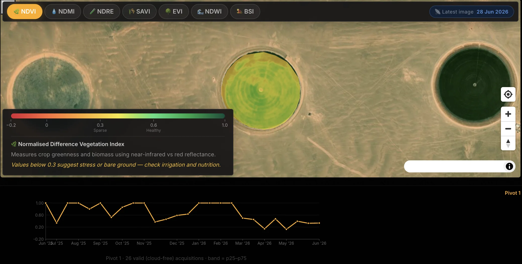Click the Latest image 28 Jun 2026 button

(x=472, y=12)
